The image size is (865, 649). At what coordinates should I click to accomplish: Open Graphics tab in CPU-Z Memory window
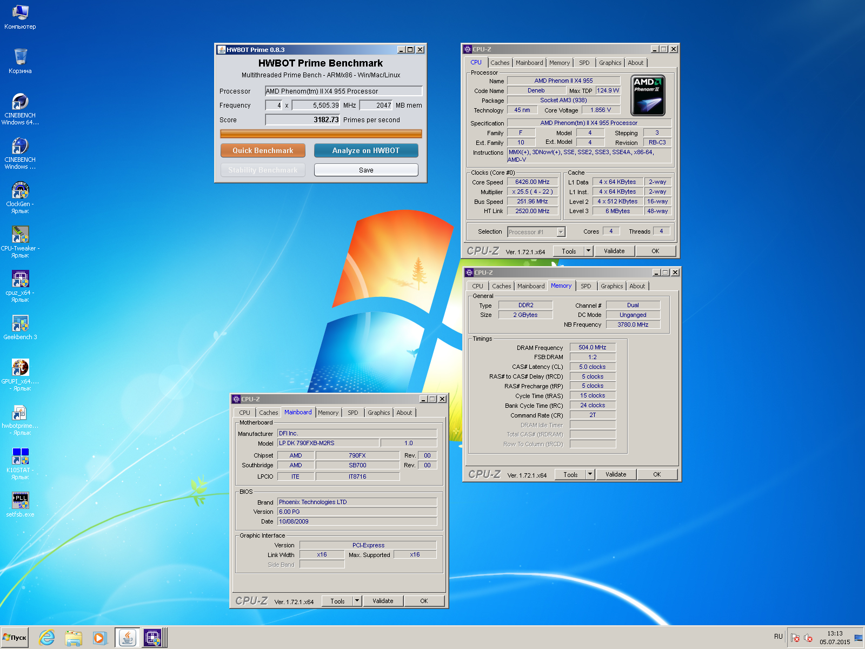click(612, 286)
